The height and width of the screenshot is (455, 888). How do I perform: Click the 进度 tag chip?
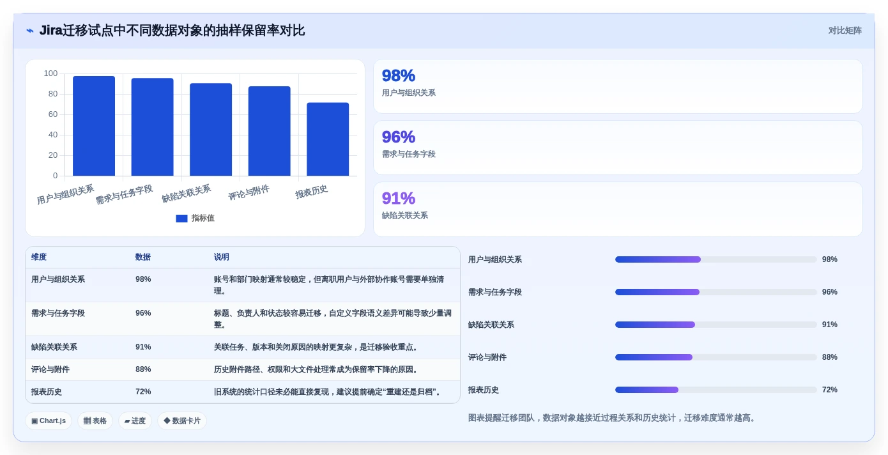[135, 420]
